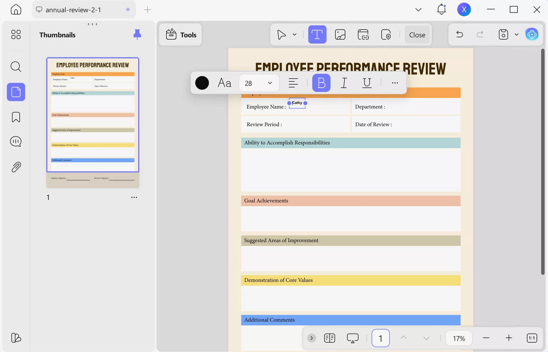Open the Attachments panel
Viewport: 548px width, 352px height.
coord(16,167)
